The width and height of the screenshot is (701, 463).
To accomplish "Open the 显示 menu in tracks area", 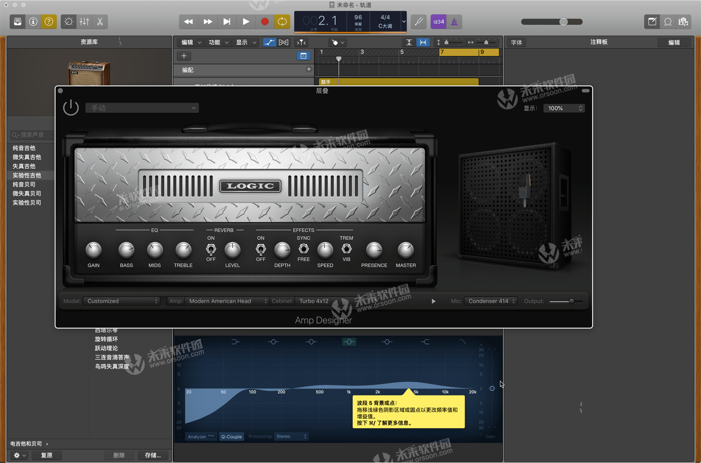I will pyautogui.click(x=246, y=42).
